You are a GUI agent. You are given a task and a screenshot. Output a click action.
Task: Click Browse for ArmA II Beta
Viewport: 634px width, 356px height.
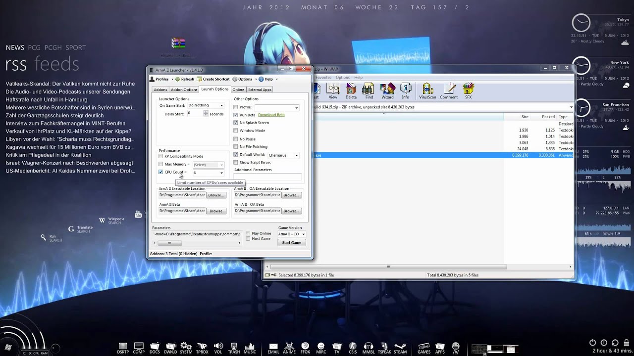tap(216, 211)
